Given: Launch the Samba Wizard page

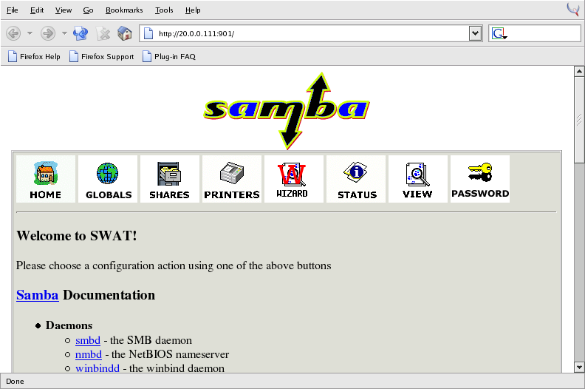Looking at the screenshot, I should point(294,179).
